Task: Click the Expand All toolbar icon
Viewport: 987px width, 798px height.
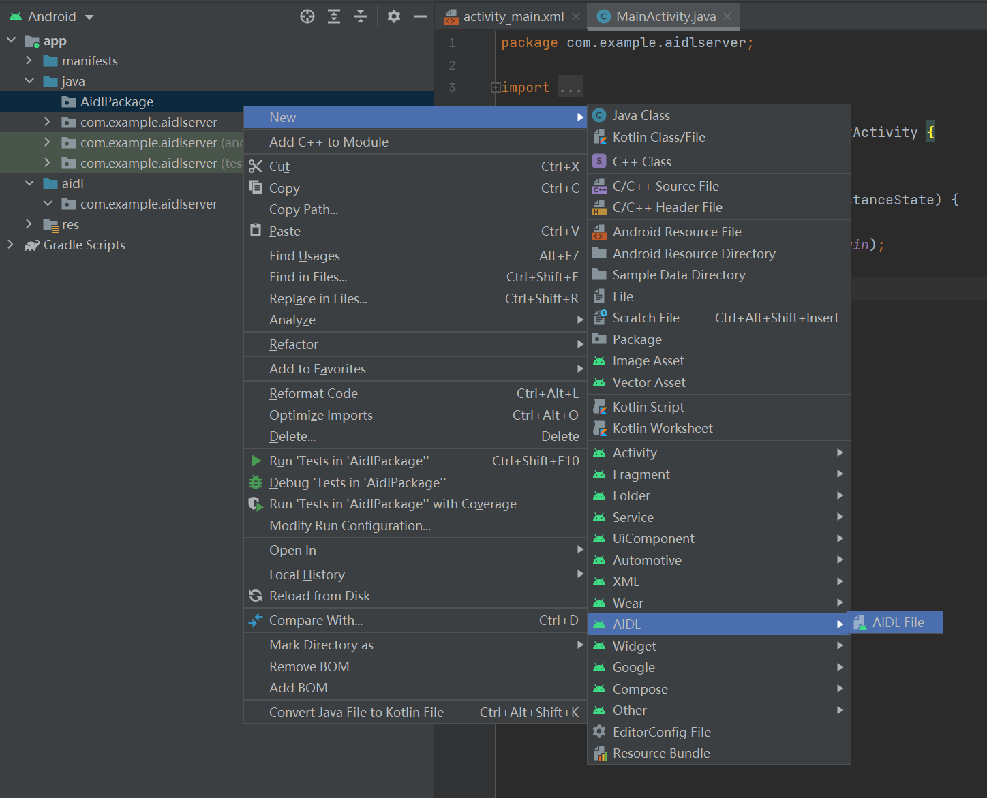Action: tap(334, 16)
